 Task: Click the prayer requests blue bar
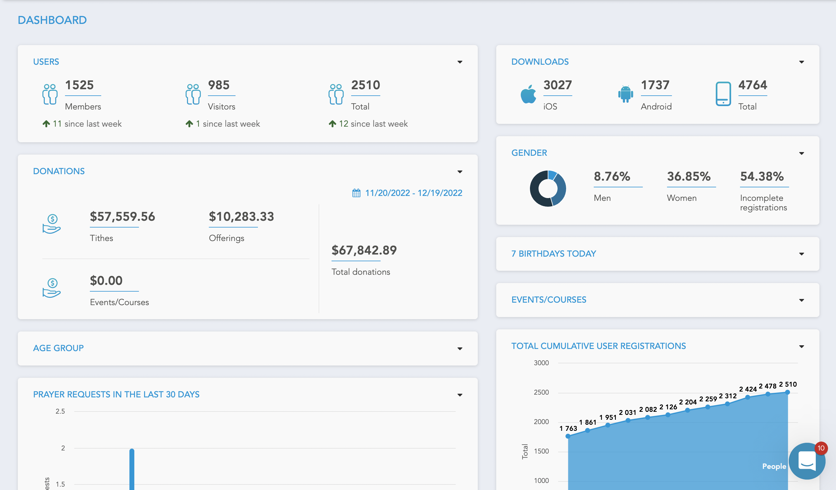pos(132,469)
